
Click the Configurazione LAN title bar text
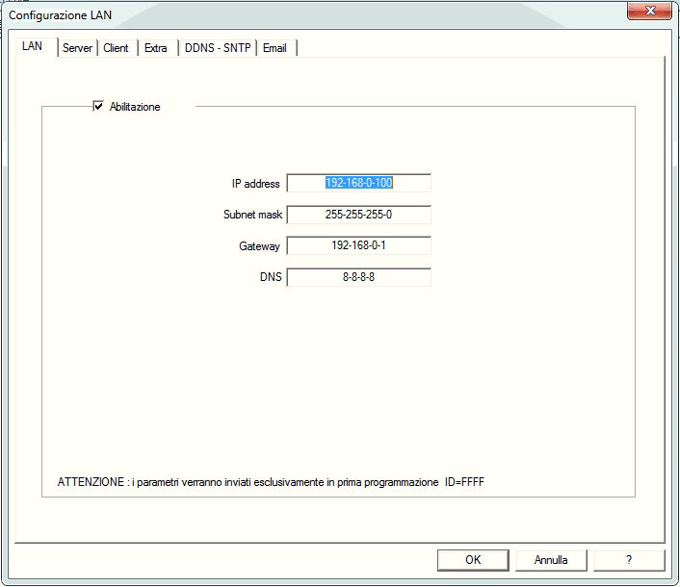pos(60,15)
